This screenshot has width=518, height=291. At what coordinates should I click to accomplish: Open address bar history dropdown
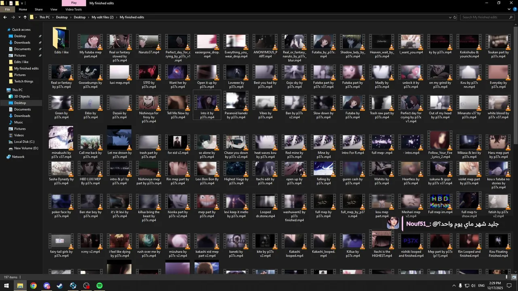click(450, 17)
